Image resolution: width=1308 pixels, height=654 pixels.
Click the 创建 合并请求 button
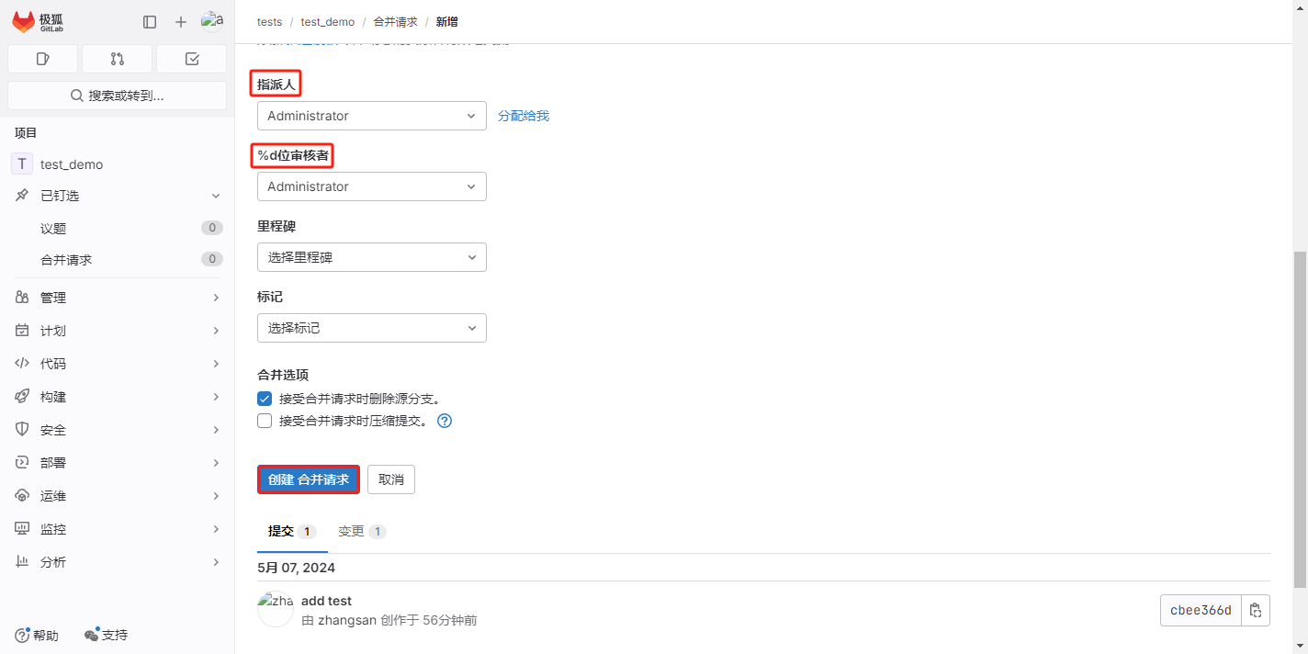click(308, 479)
